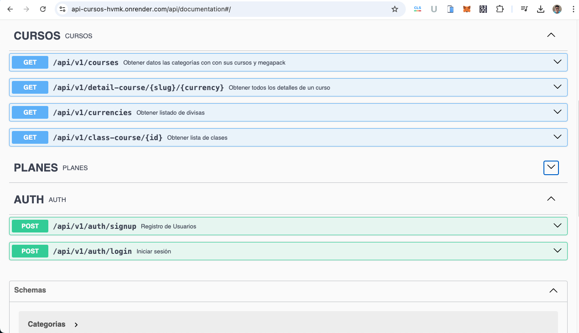Show browser downloads
Image resolution: width=579 pixels, height=333 pixels.
tap(541, 9)
